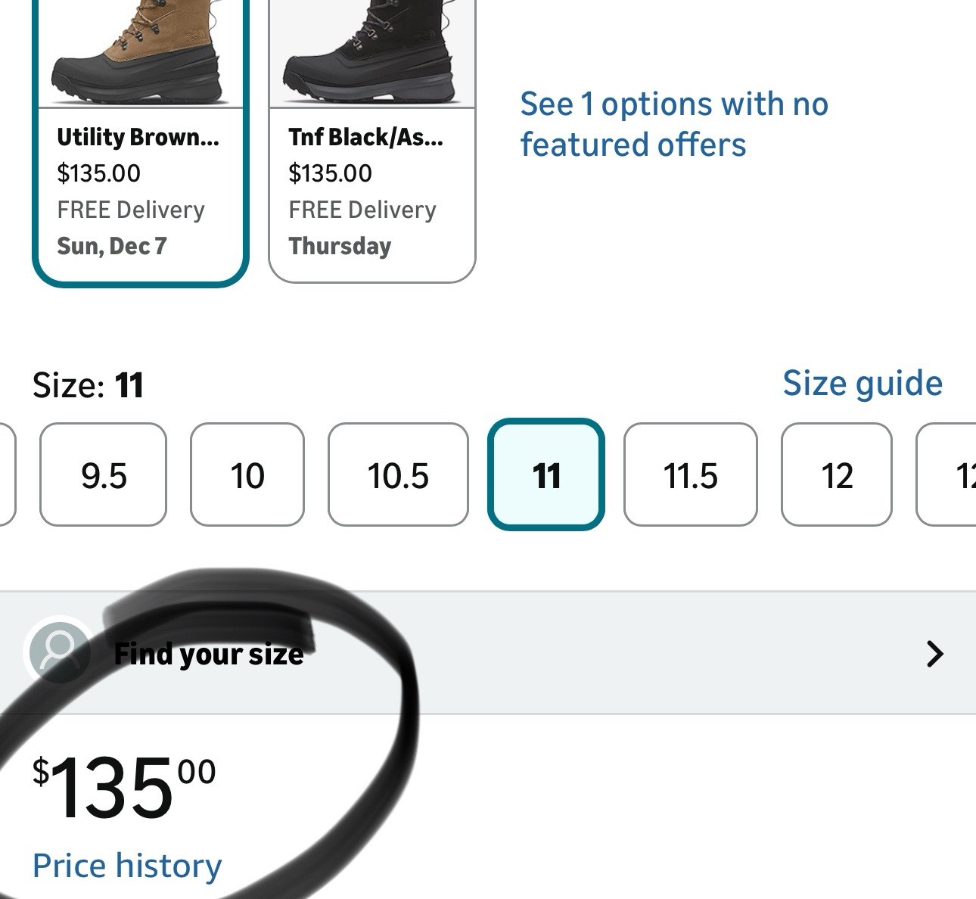Tap the cut-off size button before 9.5
The width and height of the screenshot is (976, 899).
coord(6,475)
